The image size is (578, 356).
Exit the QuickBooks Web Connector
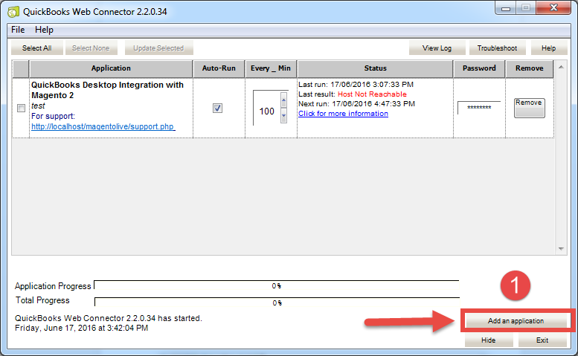click(543, 340)
